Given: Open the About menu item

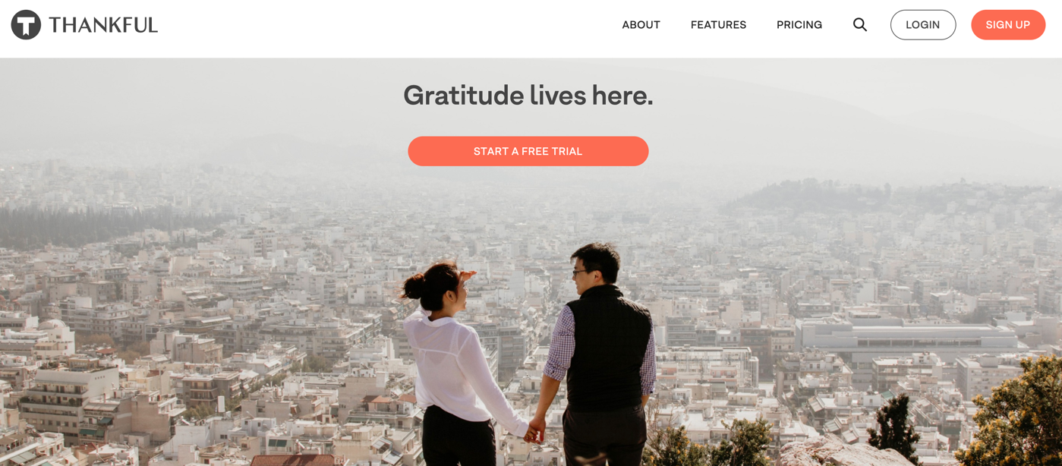Looking at the screenshot, I should (x=641, y=25).
